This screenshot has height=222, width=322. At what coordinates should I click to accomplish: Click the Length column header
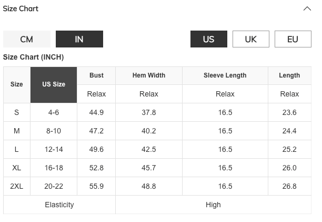tap(289, 75)
